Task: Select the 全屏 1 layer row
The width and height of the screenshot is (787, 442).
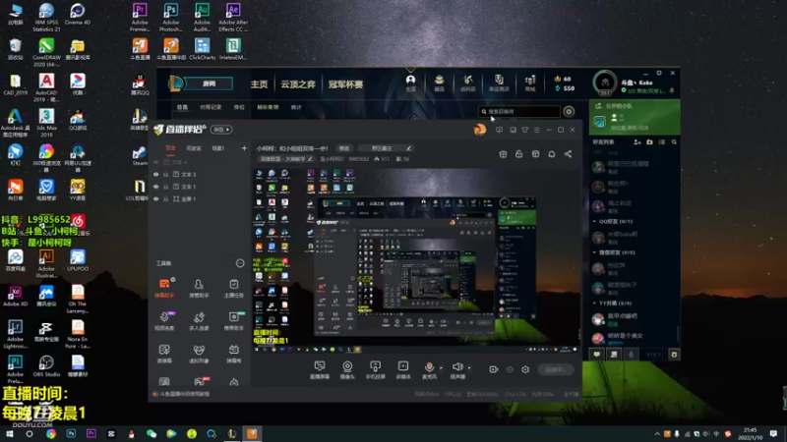Action: pyautogui.click(x=200, y=199)
